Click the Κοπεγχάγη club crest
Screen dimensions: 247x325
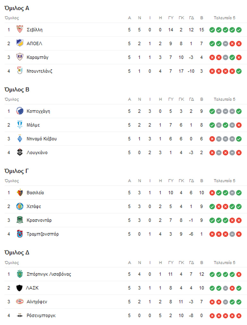coord(20,111)
